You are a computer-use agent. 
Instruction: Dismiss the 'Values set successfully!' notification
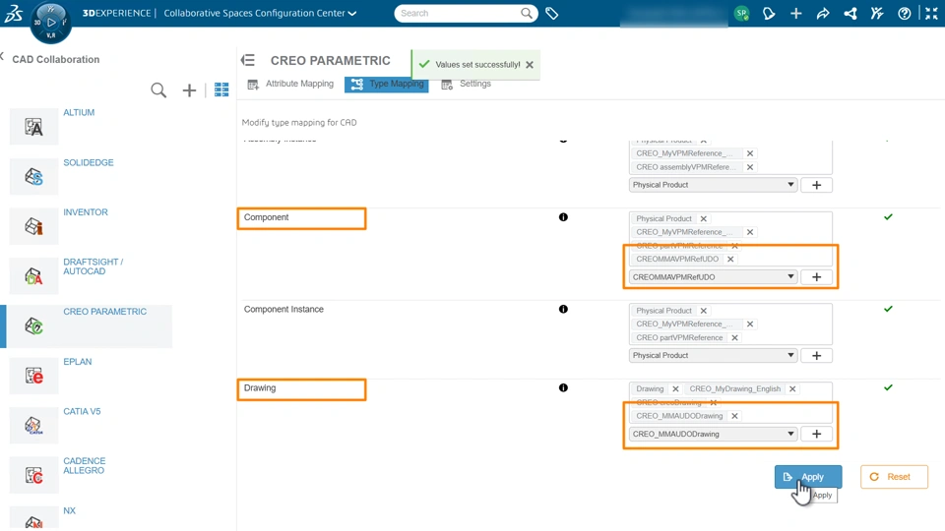pos(530,65)
